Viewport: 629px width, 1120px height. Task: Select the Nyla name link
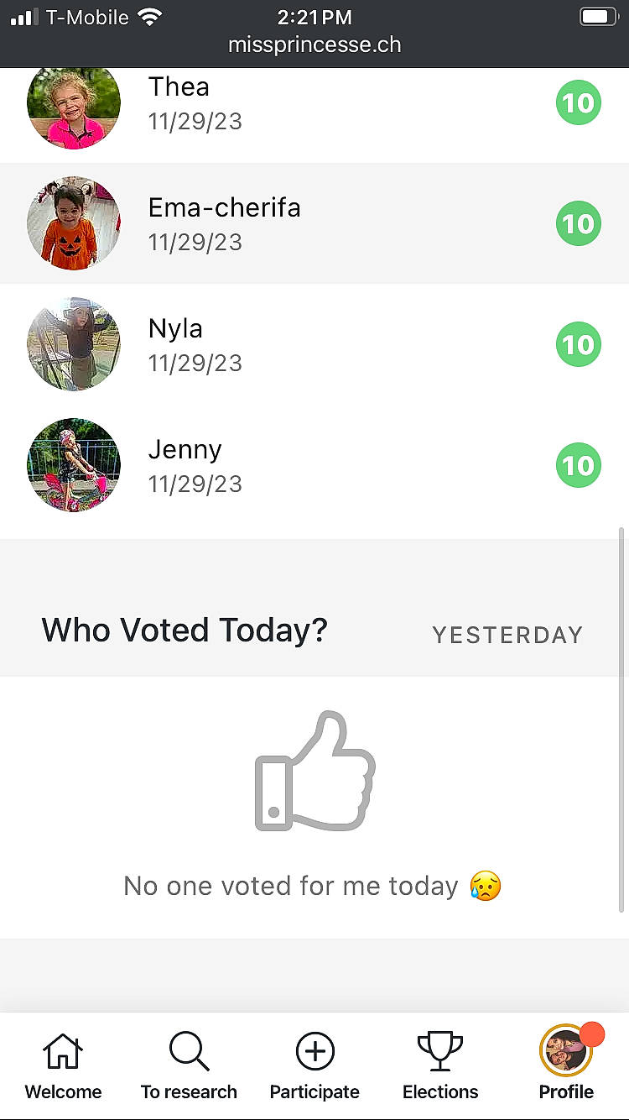(175, 329)
